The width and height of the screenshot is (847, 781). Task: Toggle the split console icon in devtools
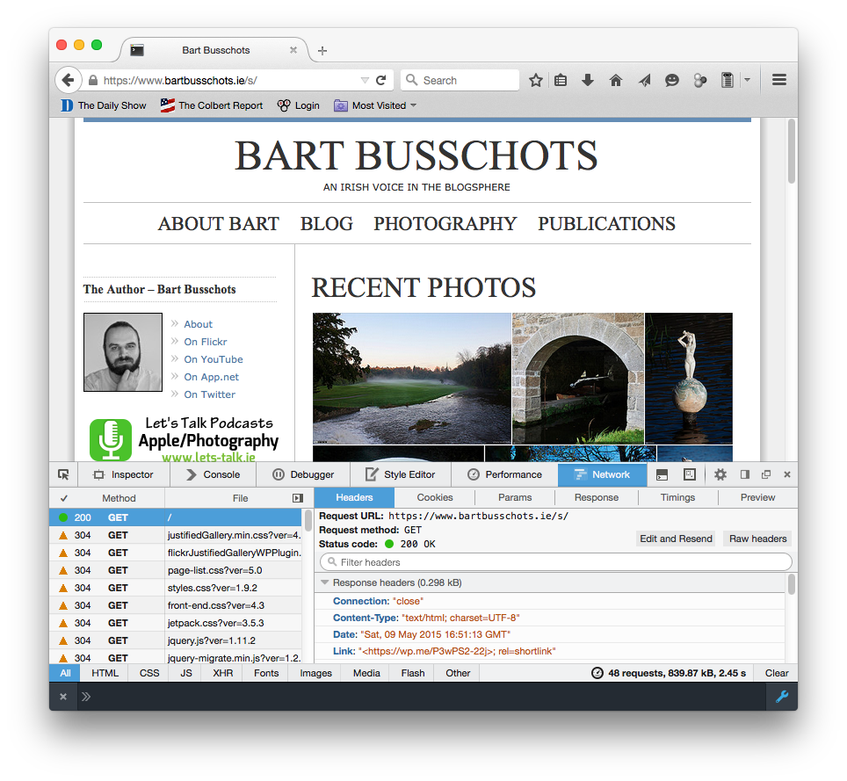point(662,474)
